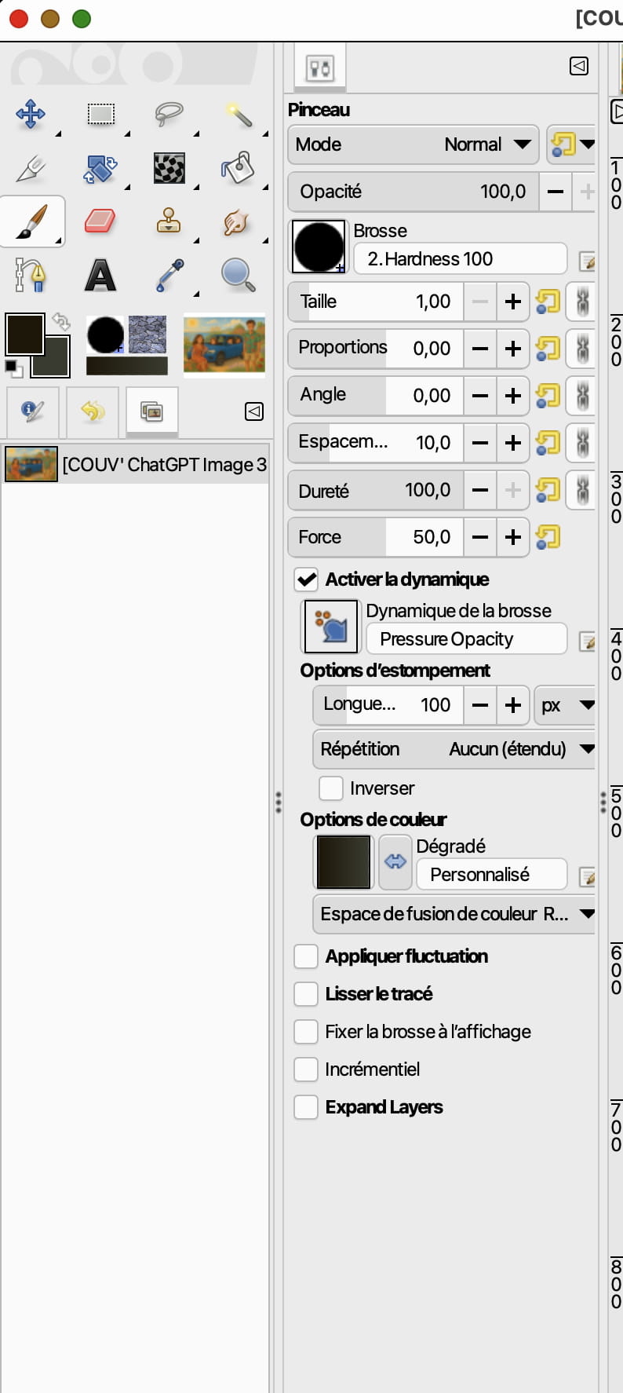
Task: Reverse the gradient direction arrows
Action: pos(395,861)
